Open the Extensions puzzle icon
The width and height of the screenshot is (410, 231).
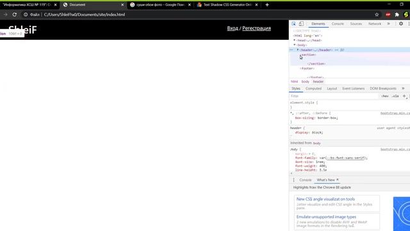click(x=397, y=15)
